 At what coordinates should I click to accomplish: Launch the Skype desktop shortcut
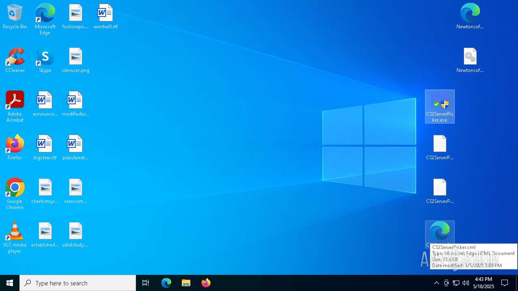pyautogui.click(x=45, y=61)
